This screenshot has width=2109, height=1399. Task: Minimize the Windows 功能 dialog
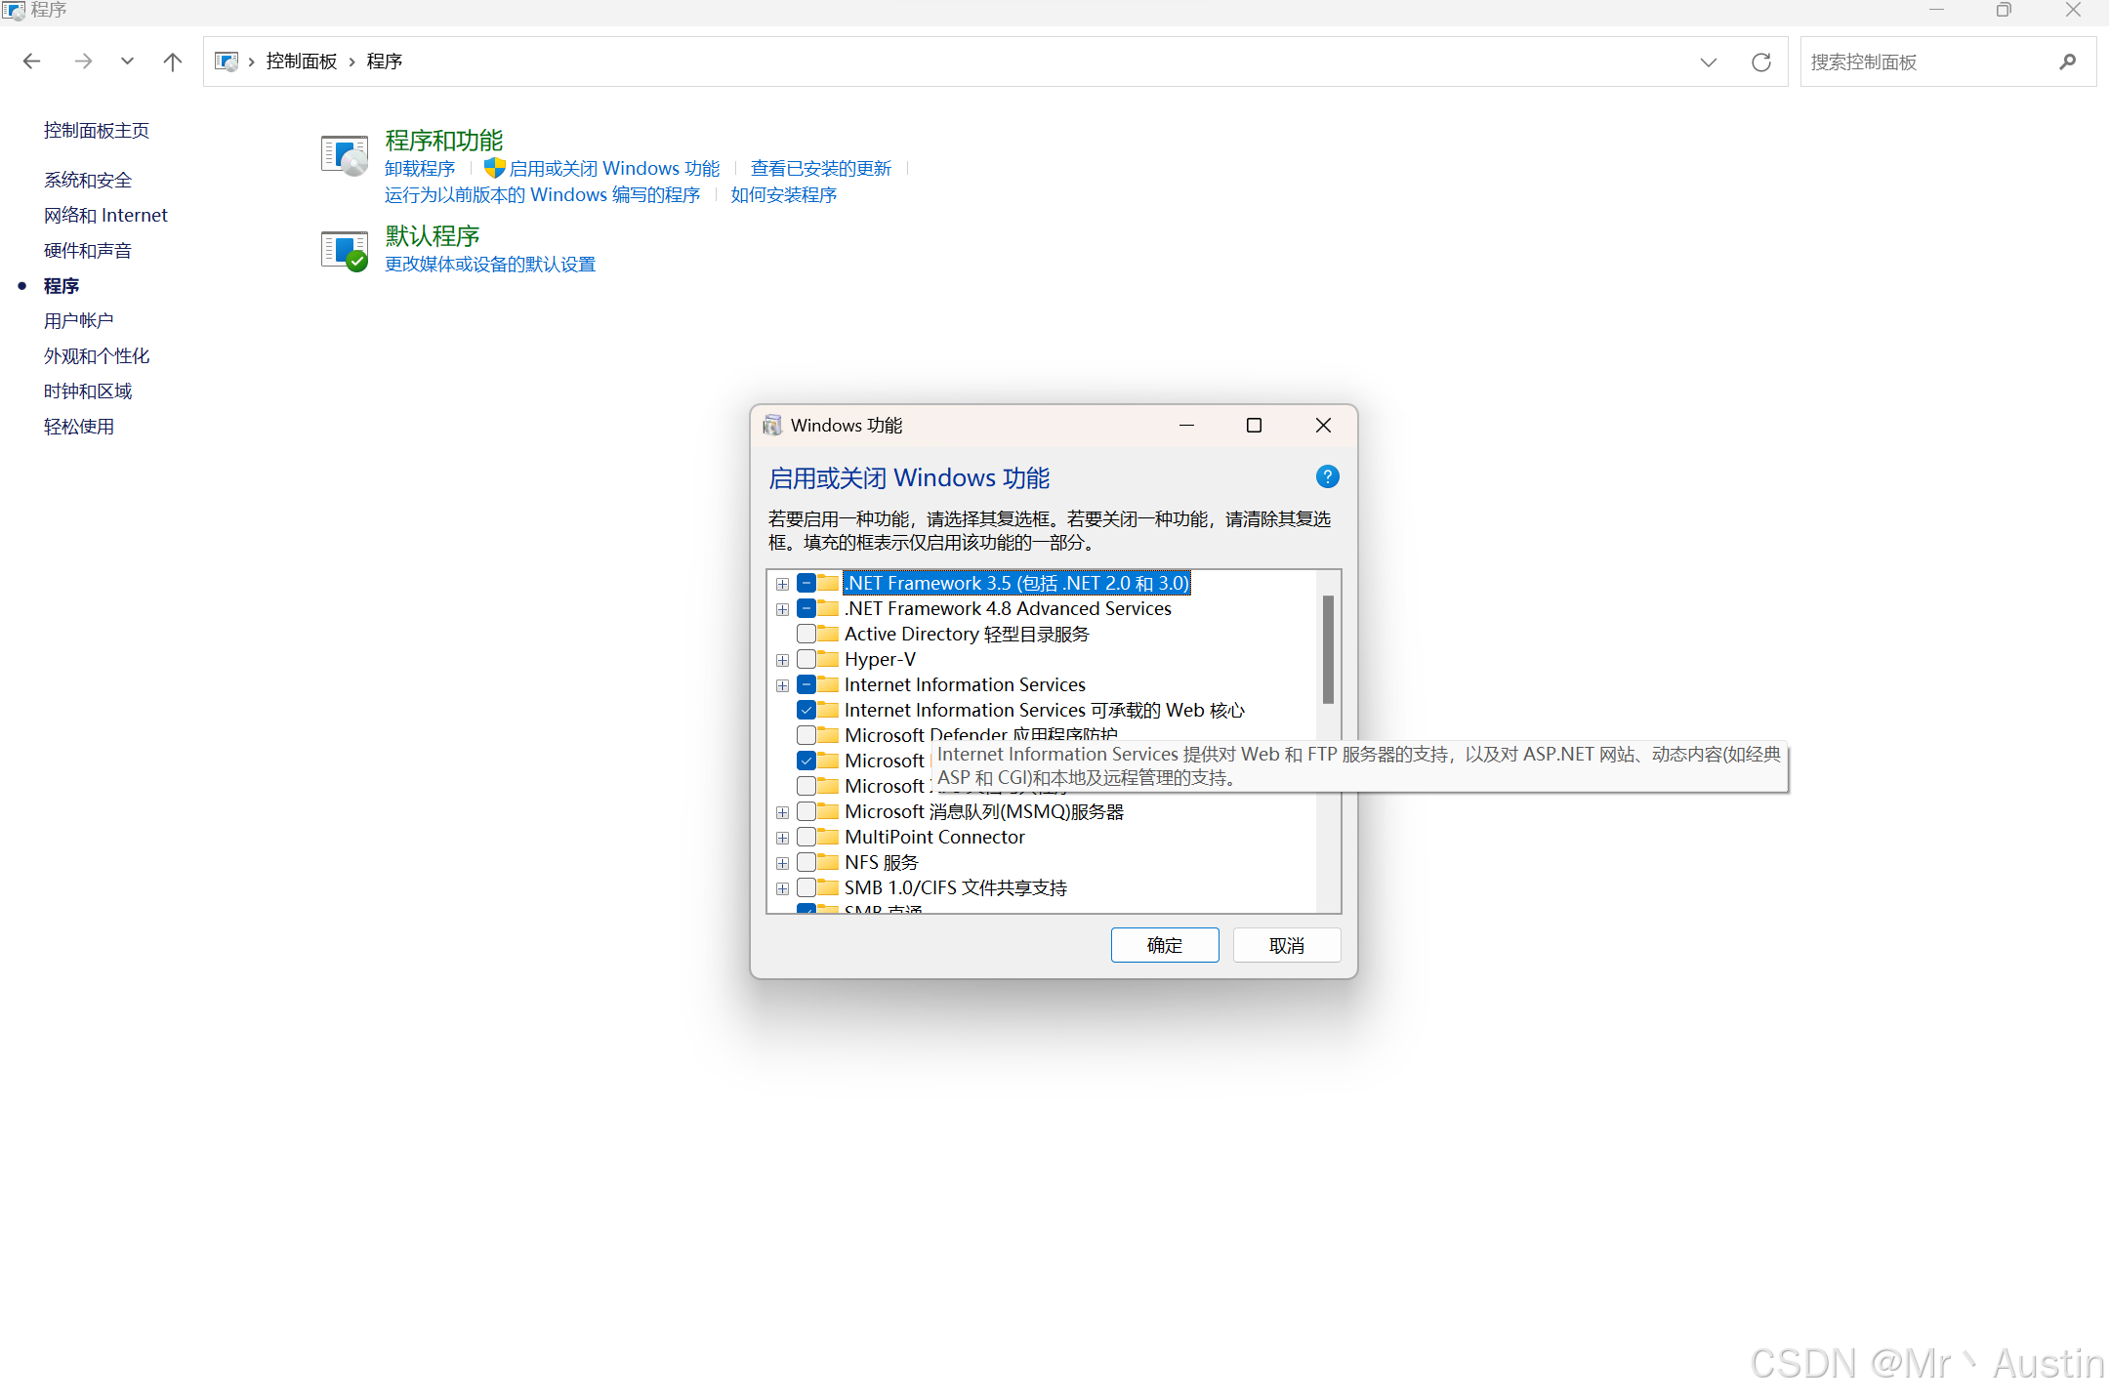pyautogui.click(x=1186, y=426)
